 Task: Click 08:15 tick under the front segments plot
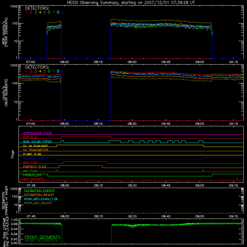tap(98, 62)
